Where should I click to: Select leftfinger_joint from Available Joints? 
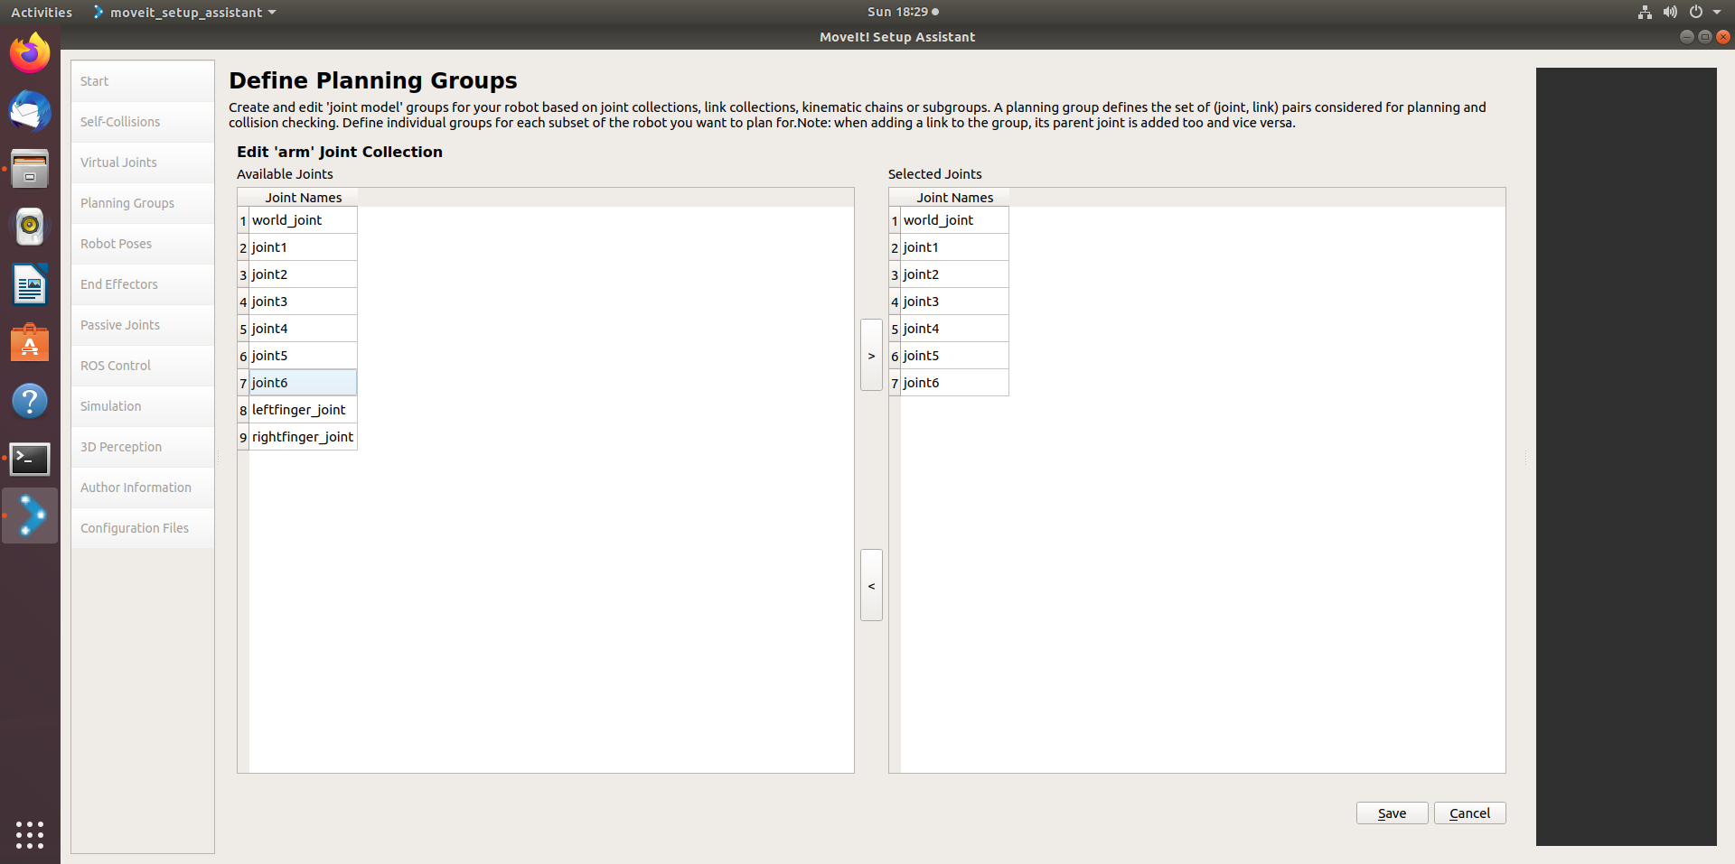coord(299,409)
